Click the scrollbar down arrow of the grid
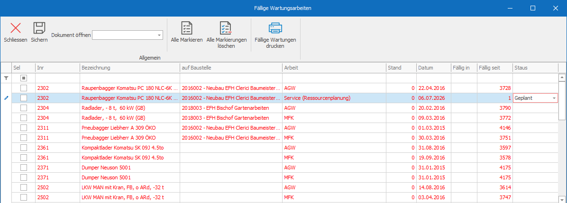This screenshot has height=203, width=567. pyautogui.click(x=562, y=199)
